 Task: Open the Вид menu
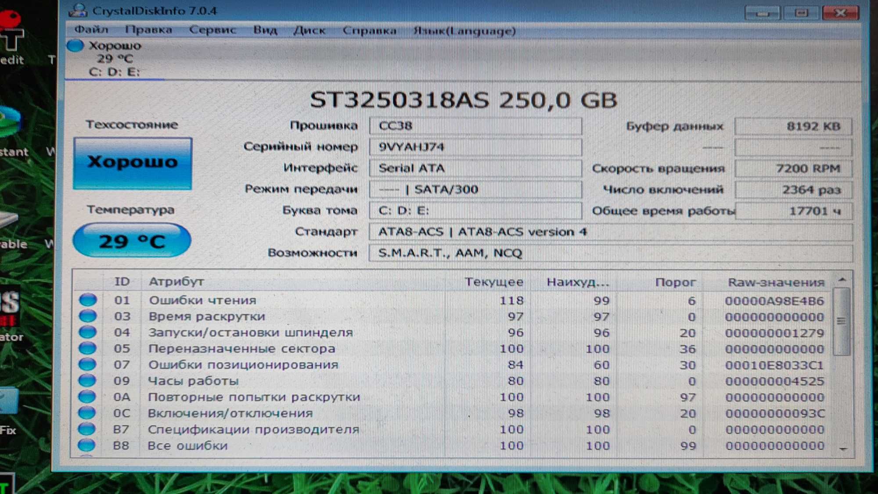(x=265, y=30)
